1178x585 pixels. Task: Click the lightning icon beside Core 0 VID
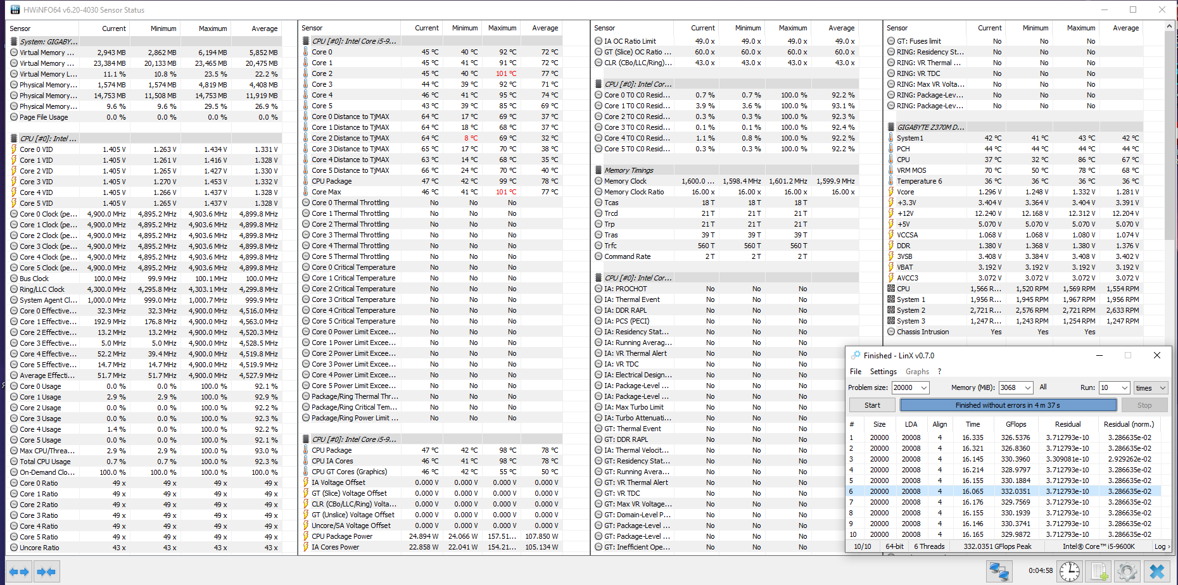(14, 149)
